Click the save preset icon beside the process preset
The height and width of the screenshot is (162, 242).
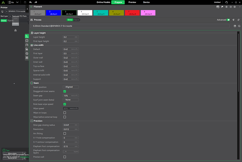pos(235,26)
